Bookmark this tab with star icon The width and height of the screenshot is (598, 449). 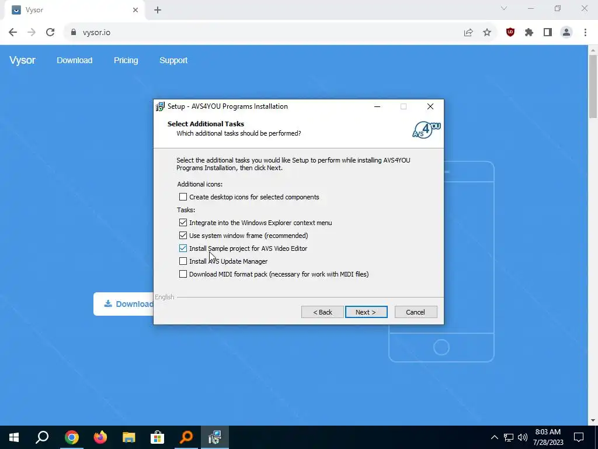click(487, 33)
